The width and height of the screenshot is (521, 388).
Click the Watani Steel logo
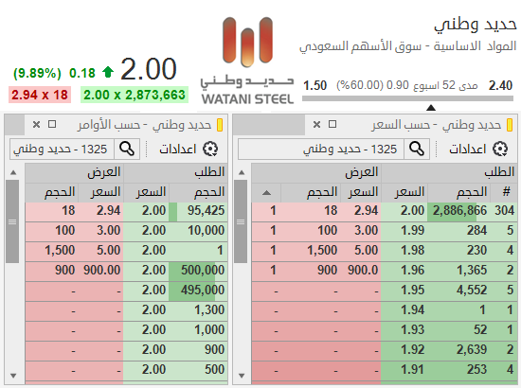coord(247,61)
